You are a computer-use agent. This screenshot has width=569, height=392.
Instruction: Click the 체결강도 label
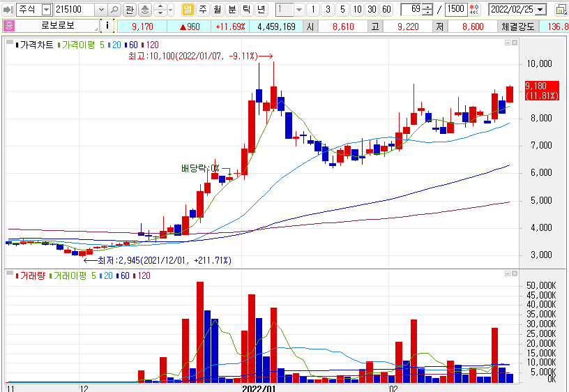pyautogui.click(x=518, y=27)
